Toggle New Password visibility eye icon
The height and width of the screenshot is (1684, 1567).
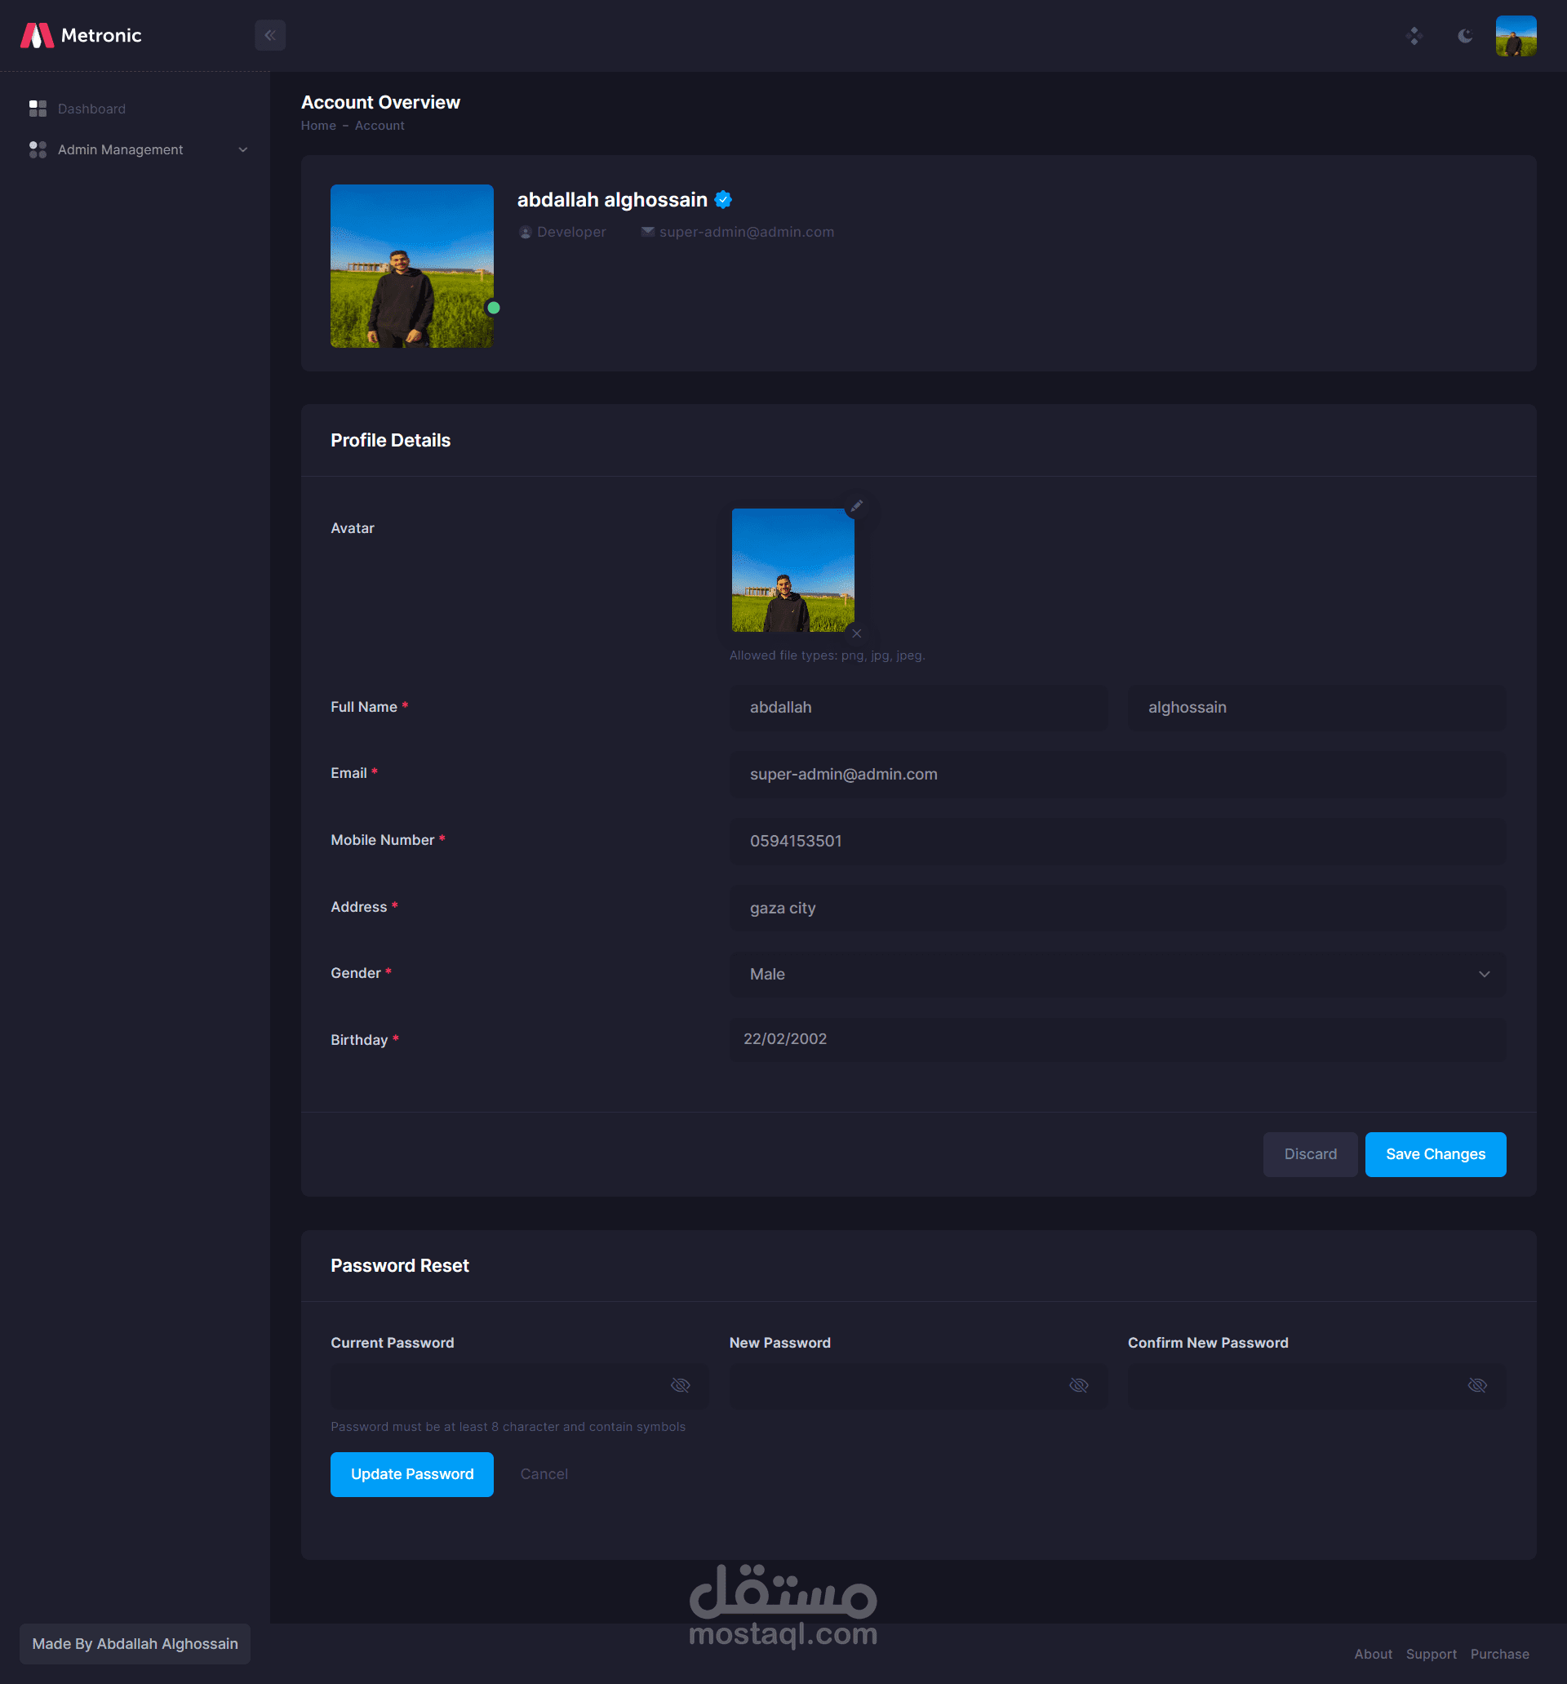[x=1078, y=1385]
